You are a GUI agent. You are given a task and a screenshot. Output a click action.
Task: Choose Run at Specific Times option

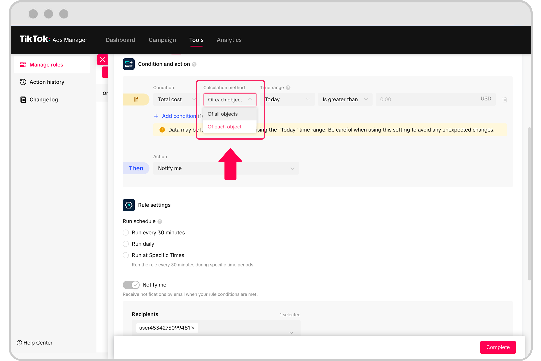tap(126, 255)
